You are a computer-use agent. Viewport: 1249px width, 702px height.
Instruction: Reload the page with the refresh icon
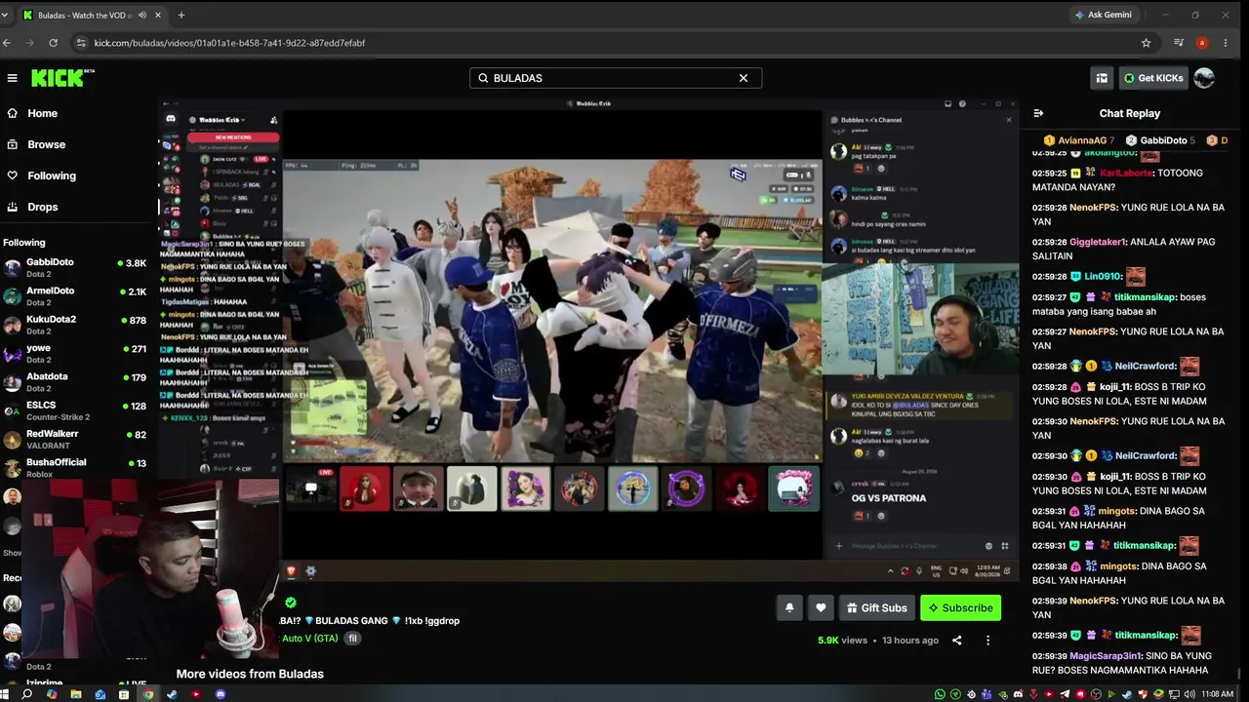click(53, 43)
